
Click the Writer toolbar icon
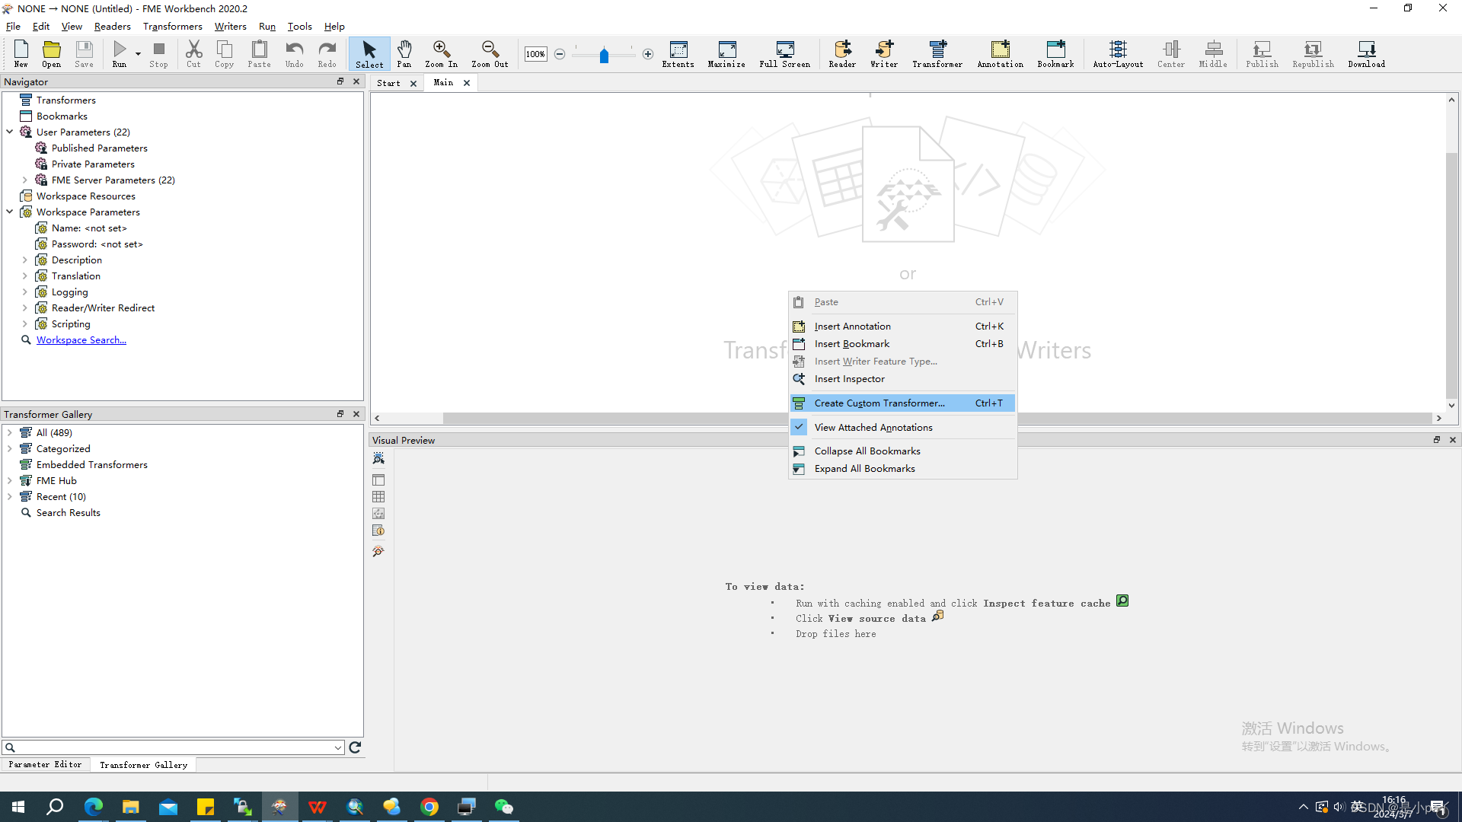(x=883, y=53)
